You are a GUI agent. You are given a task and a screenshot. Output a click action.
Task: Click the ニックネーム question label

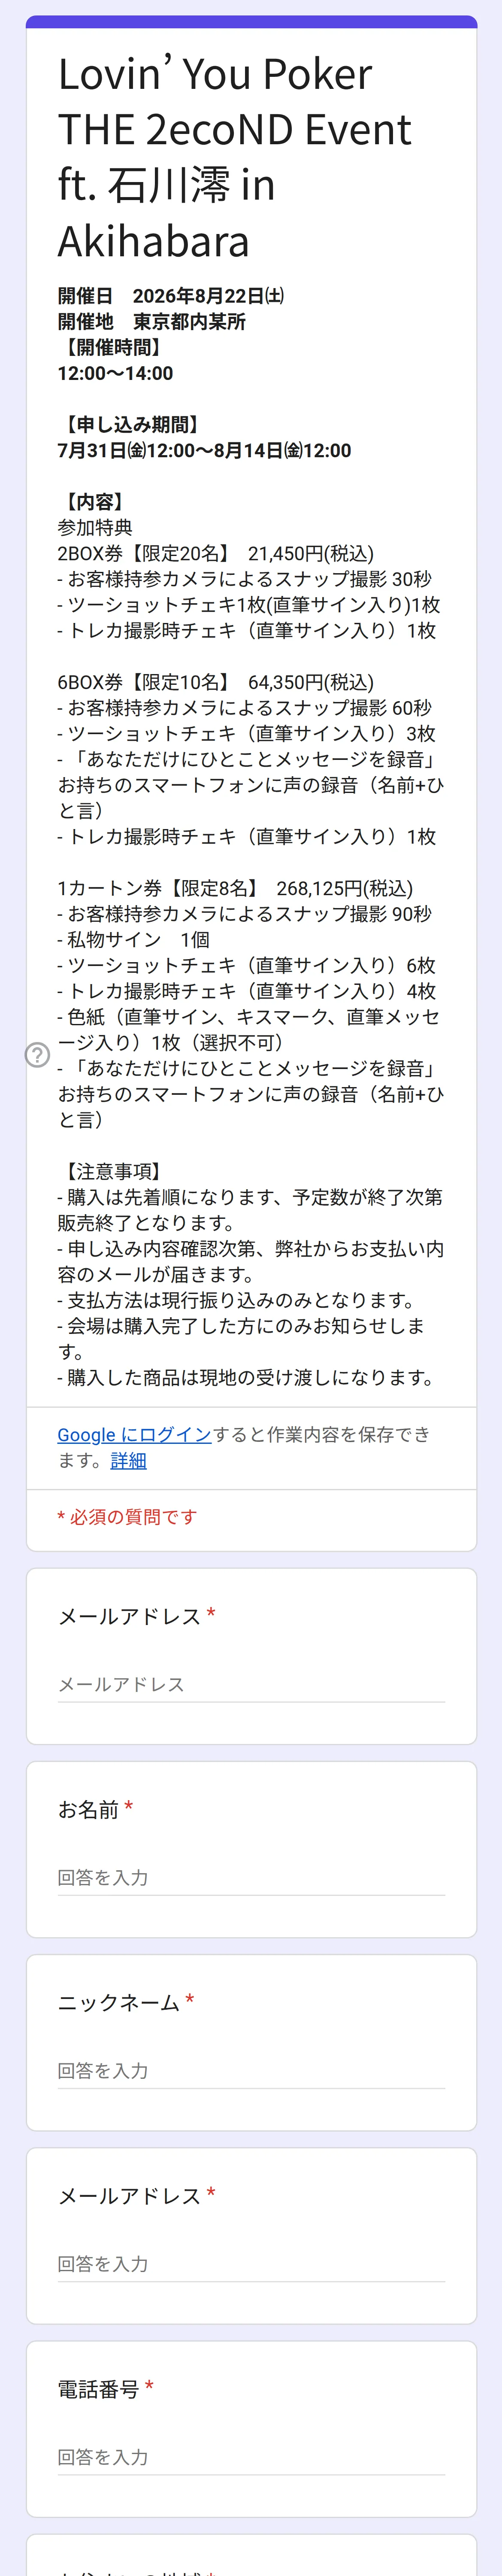[119, 2003]
